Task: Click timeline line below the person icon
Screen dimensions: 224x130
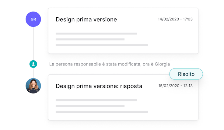Action: (33, 73)
